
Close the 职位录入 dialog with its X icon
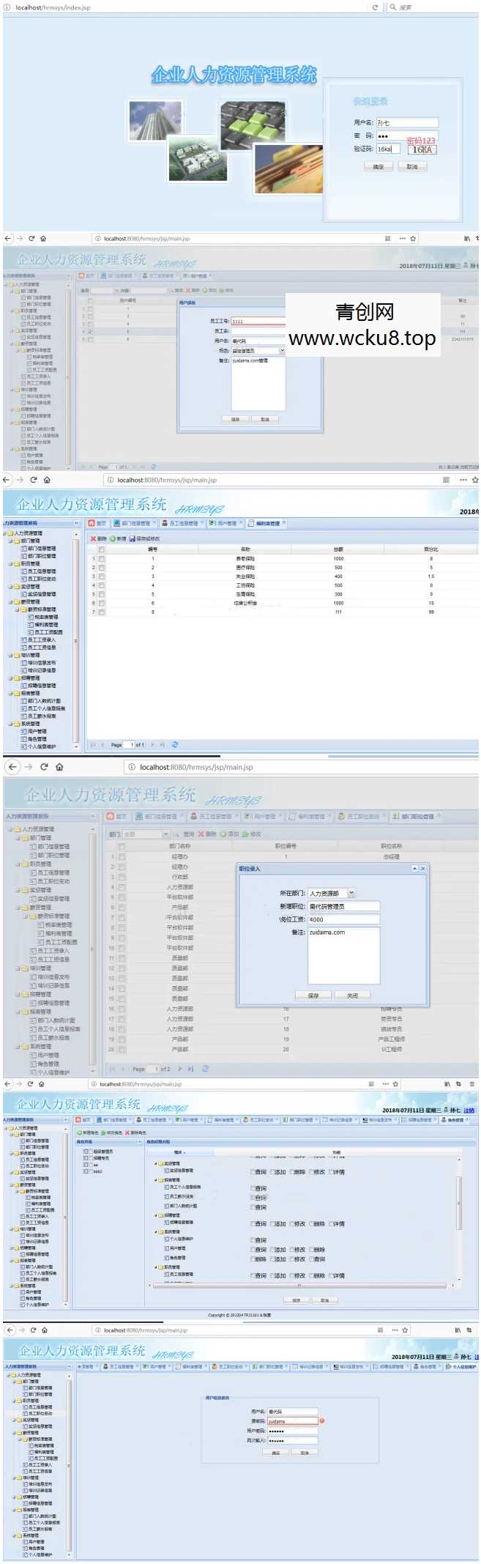click(x=422, y=868)
